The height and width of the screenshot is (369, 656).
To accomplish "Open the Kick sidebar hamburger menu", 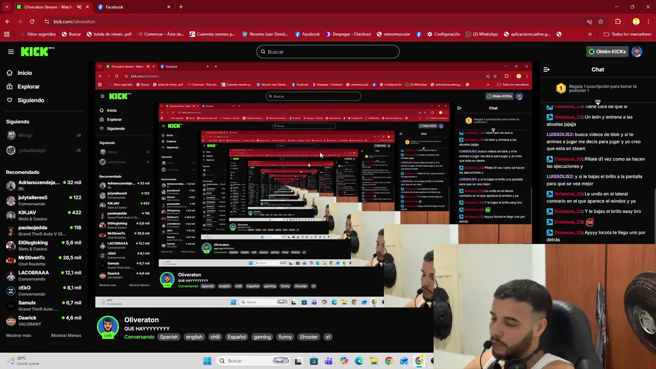I will point(11,52).
